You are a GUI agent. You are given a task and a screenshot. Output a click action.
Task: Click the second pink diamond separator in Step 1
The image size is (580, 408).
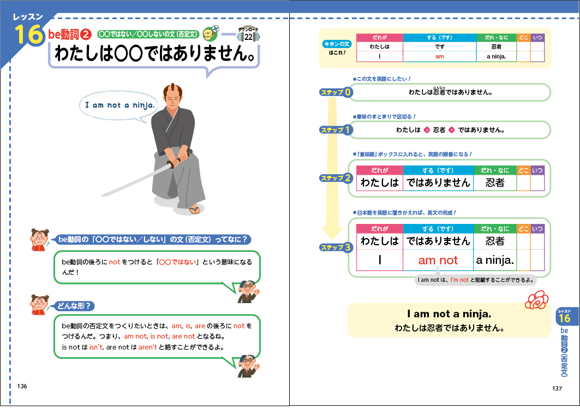coord(452,130)
